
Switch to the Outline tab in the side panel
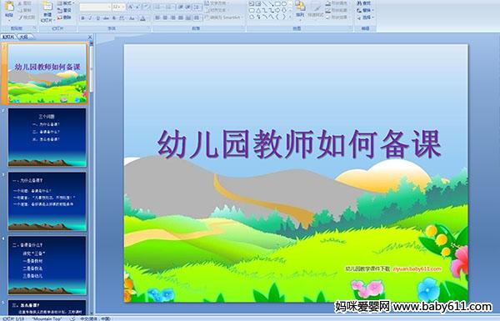pyautogui.click(x=23, y=37)
